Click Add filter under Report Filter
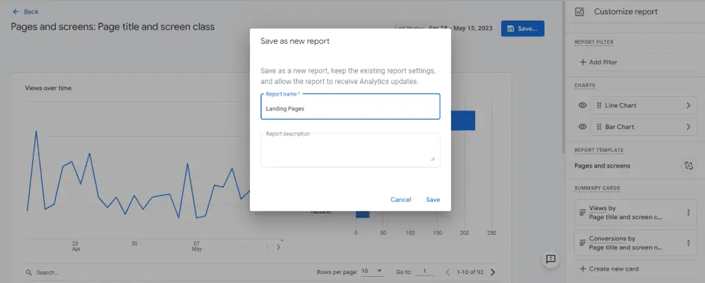Viewport: 705px width, 283px height. click(598, 63)
